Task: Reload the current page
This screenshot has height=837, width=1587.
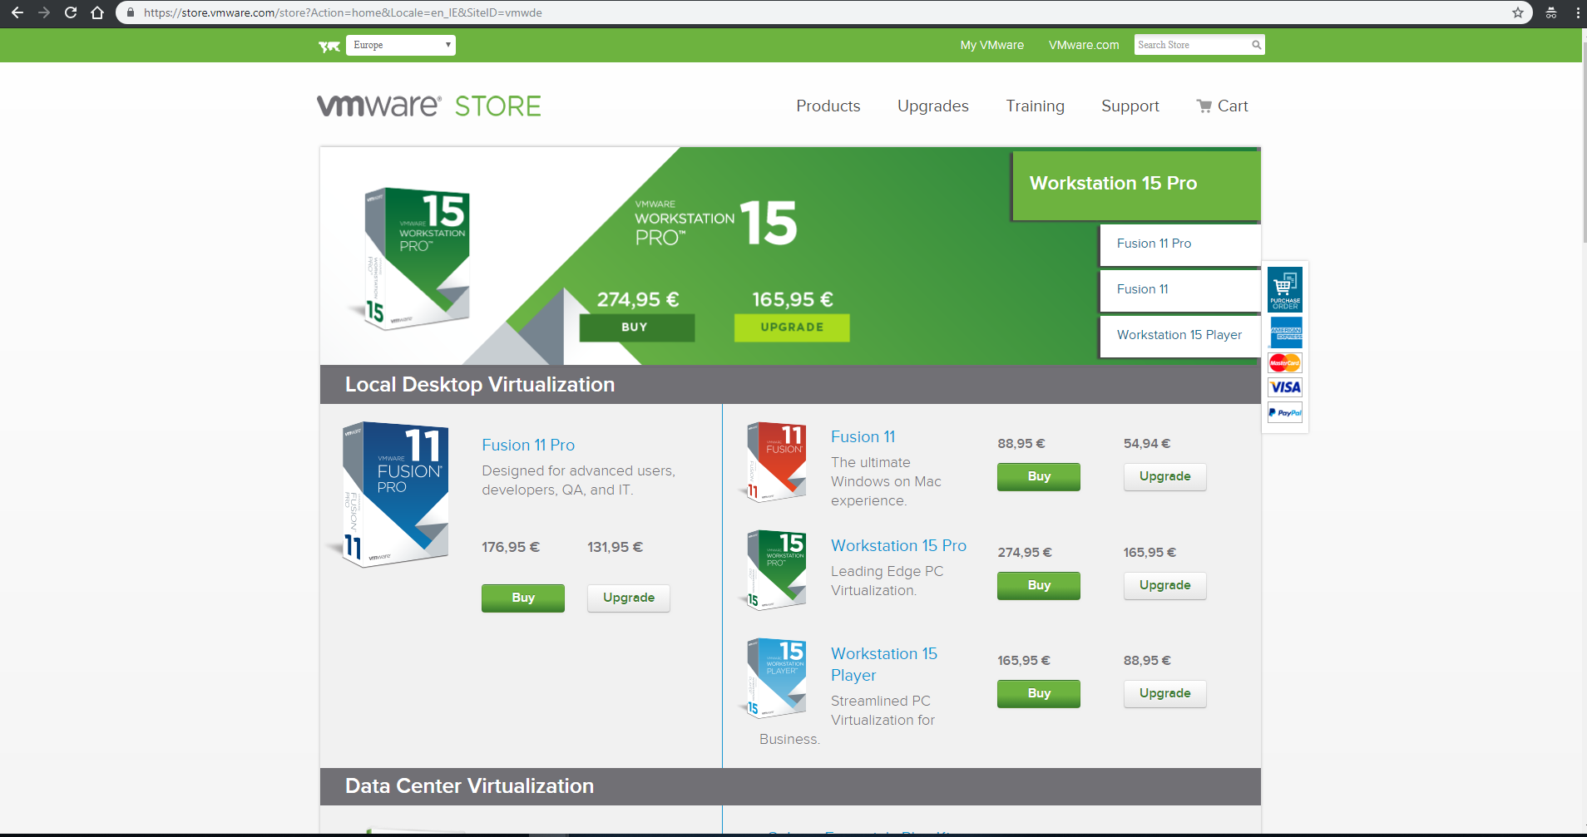Action: coord(71,12)
